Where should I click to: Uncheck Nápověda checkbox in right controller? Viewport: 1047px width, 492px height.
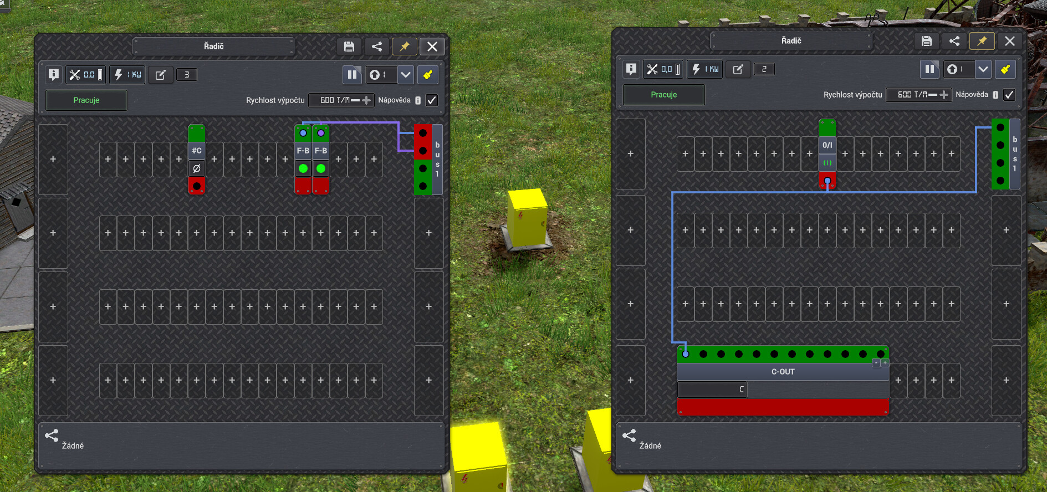[x=1009, y=95]
